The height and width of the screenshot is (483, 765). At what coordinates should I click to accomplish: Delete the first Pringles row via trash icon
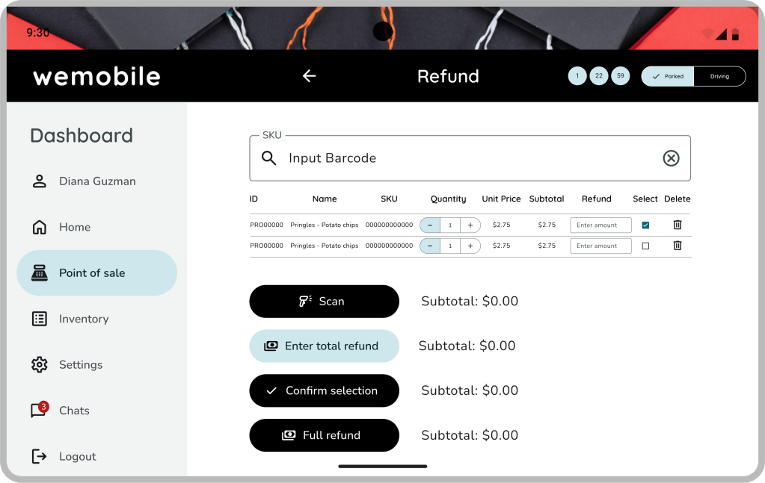(x=678, y=225)
